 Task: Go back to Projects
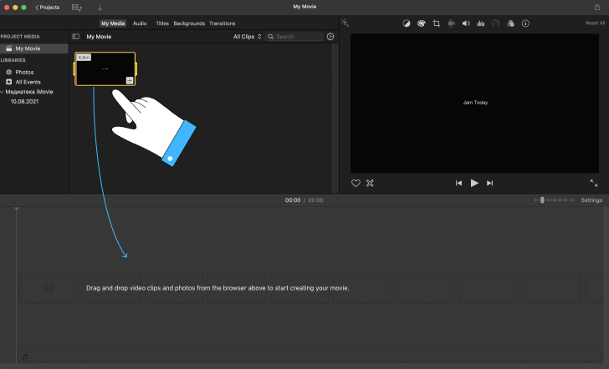click(48, 8)
